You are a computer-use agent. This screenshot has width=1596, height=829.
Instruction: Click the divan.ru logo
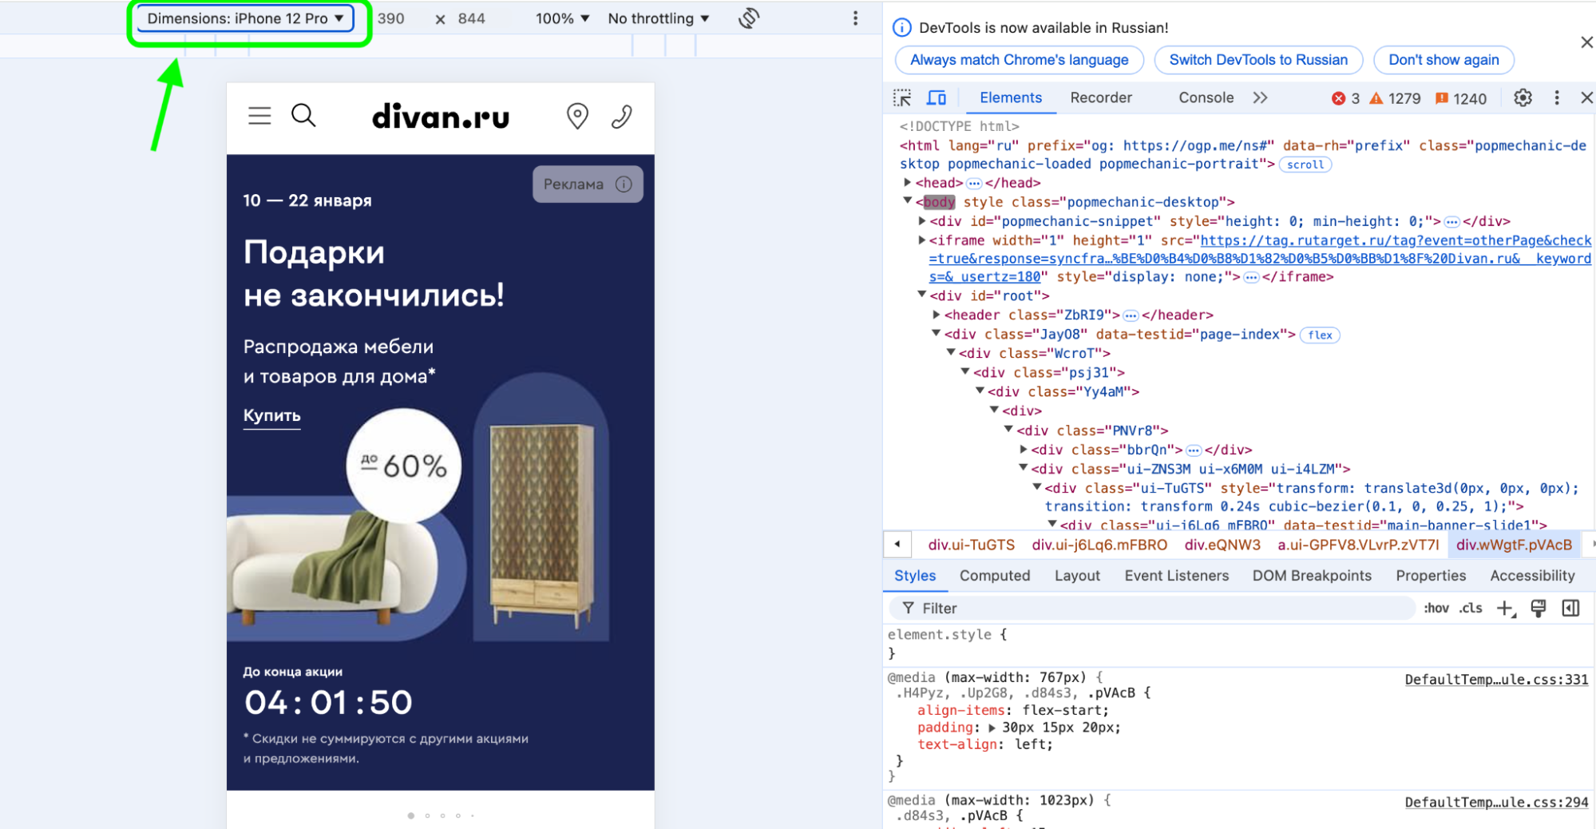441,117
